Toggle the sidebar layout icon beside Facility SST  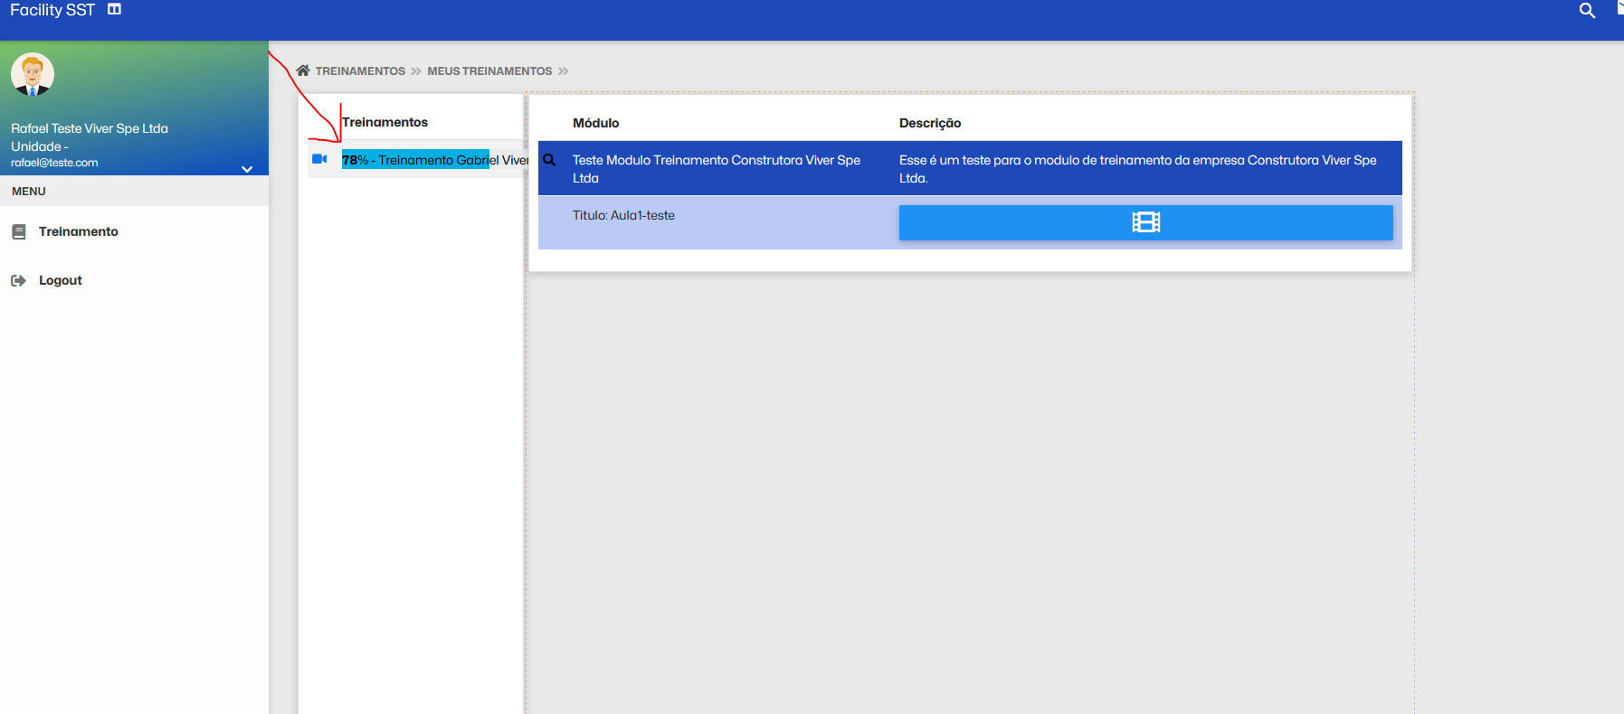114,10
